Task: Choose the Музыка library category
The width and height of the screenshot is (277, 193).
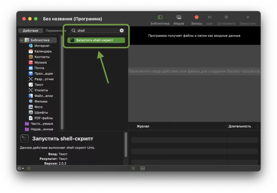Action: pyautogui.click(x=40, y=63)
